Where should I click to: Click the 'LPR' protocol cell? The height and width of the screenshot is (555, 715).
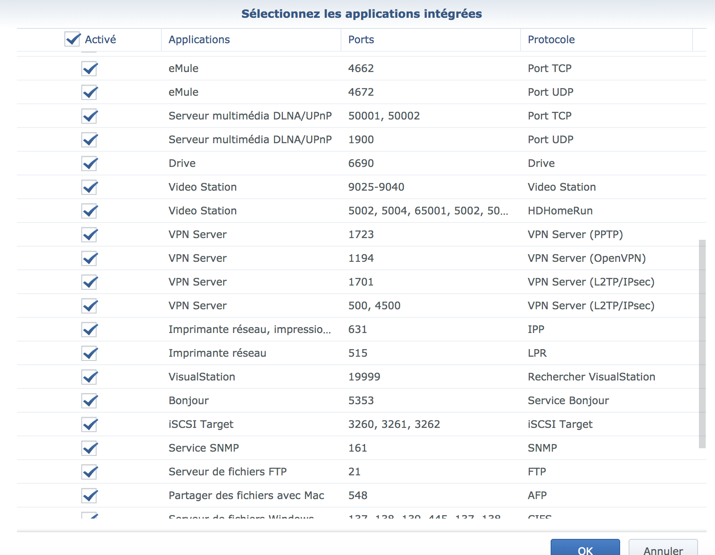click(x=537, y=353)
